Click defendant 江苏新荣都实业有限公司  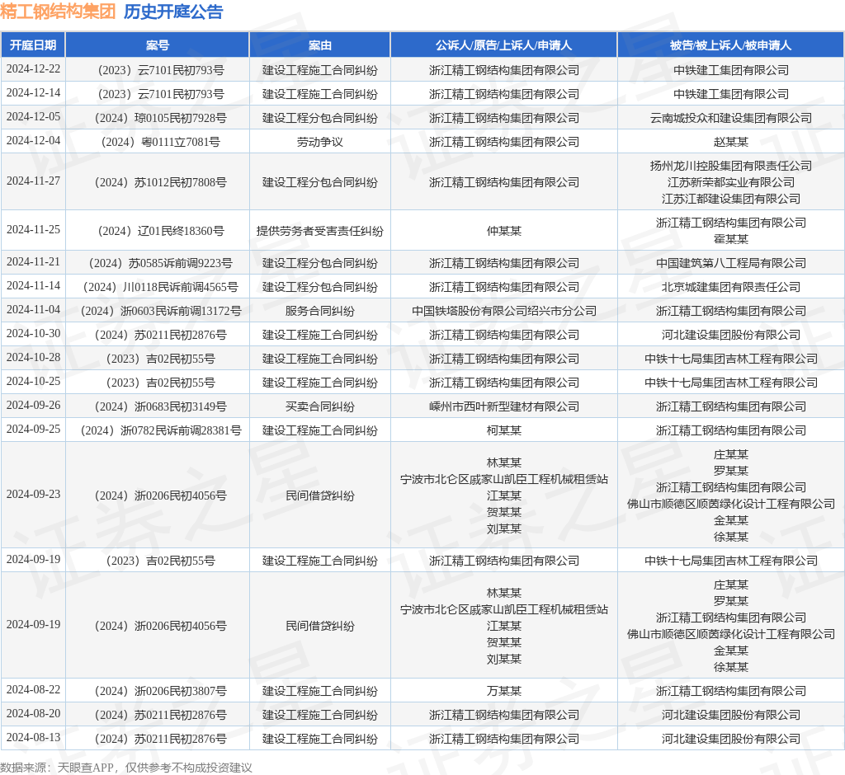click(731, 182)
